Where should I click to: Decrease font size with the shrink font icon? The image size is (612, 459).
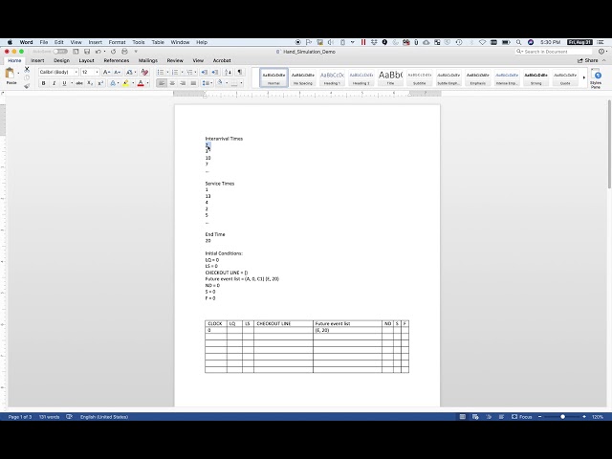pyautogui.click(x=117, y=73)
